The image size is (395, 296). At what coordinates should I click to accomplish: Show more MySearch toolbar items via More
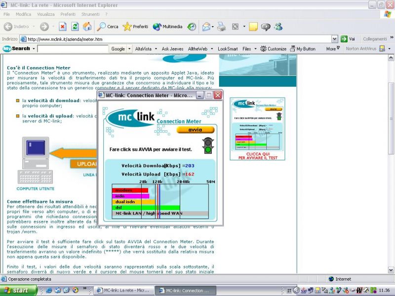(x=333, y=48)
